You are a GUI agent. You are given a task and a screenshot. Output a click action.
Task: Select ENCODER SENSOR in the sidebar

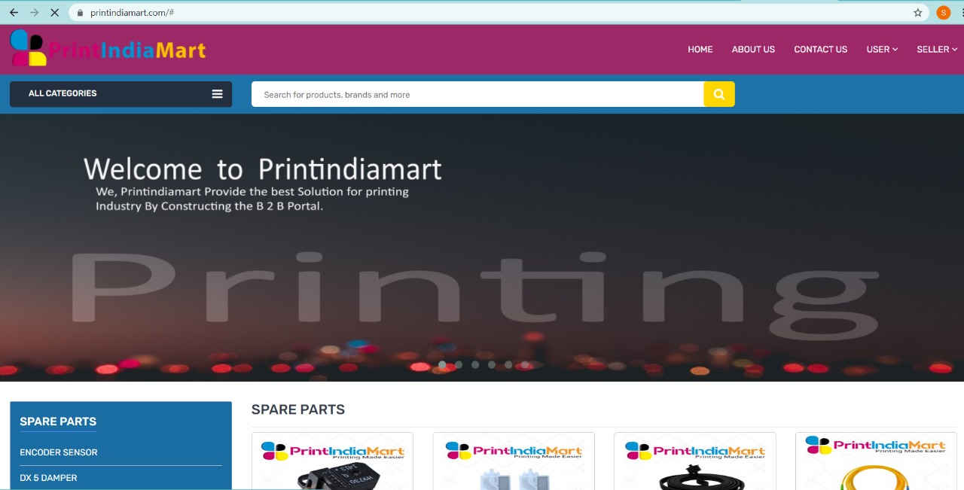click(59, 452)
